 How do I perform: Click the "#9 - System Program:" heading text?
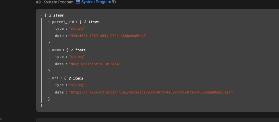(55, 2)
